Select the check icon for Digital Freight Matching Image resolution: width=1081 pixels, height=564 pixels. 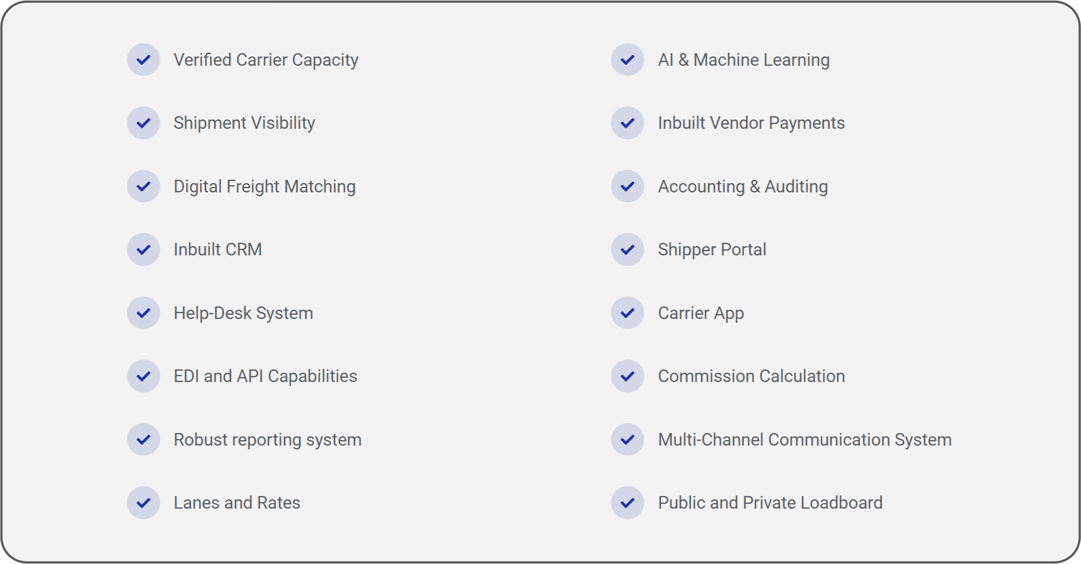[144, 186]
